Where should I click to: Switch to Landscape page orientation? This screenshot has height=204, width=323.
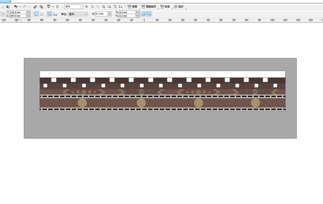coord(42,14)
